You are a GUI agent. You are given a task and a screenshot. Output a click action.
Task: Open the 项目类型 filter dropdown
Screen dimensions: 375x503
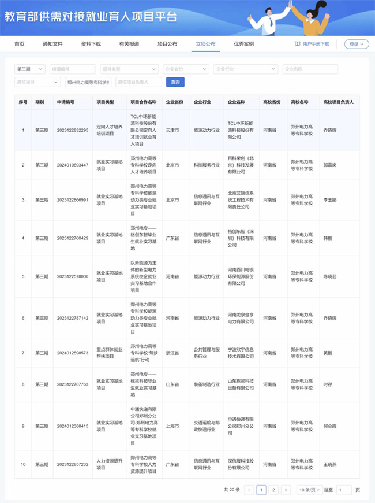point(129,69)
